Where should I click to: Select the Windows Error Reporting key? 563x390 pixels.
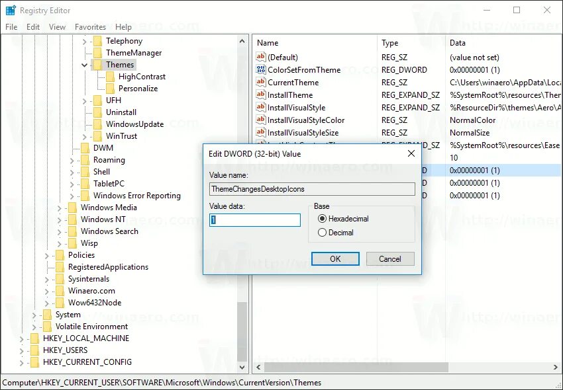(x=137, y=196)
